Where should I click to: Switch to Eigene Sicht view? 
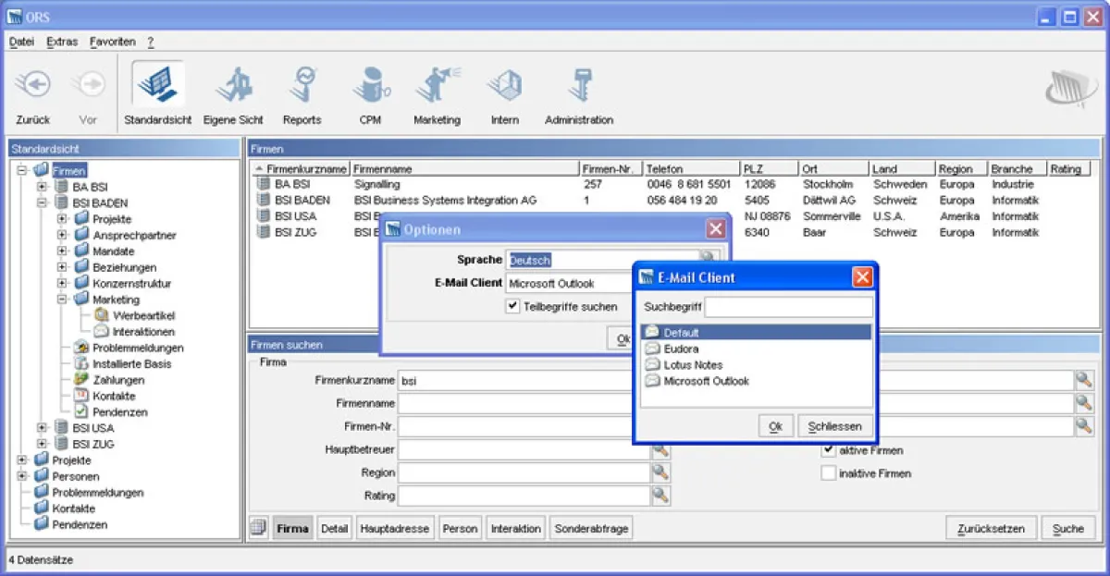pos(233,87)
